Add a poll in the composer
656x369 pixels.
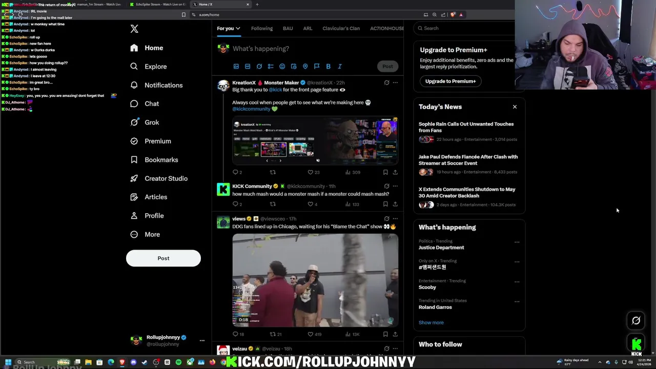point(271,66)
